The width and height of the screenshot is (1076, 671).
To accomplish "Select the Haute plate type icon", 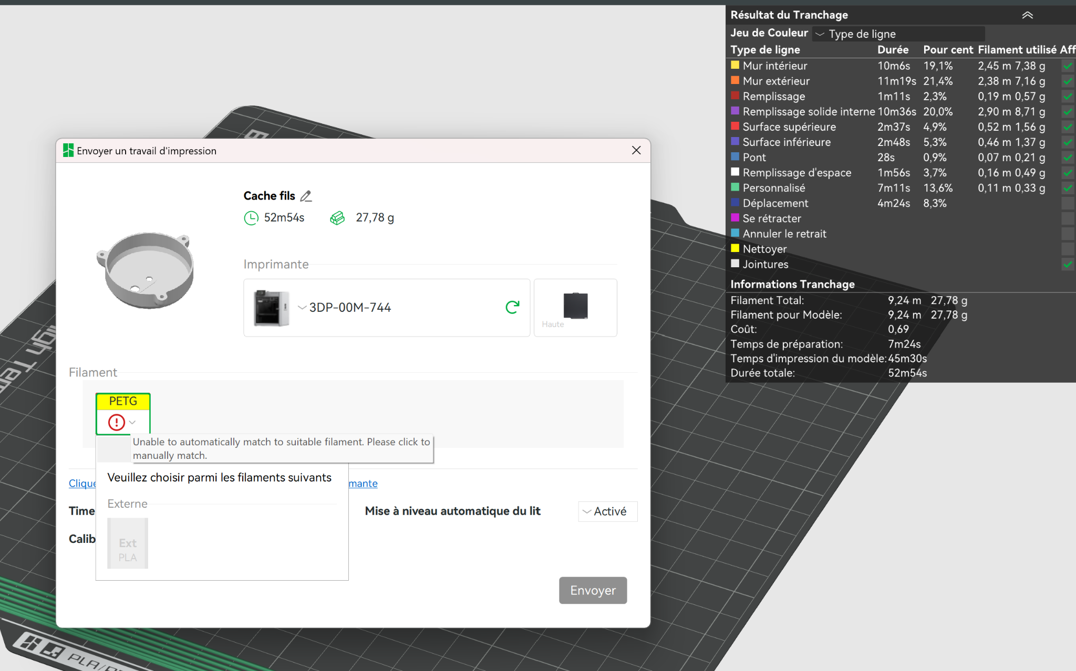I will (575, 306).
